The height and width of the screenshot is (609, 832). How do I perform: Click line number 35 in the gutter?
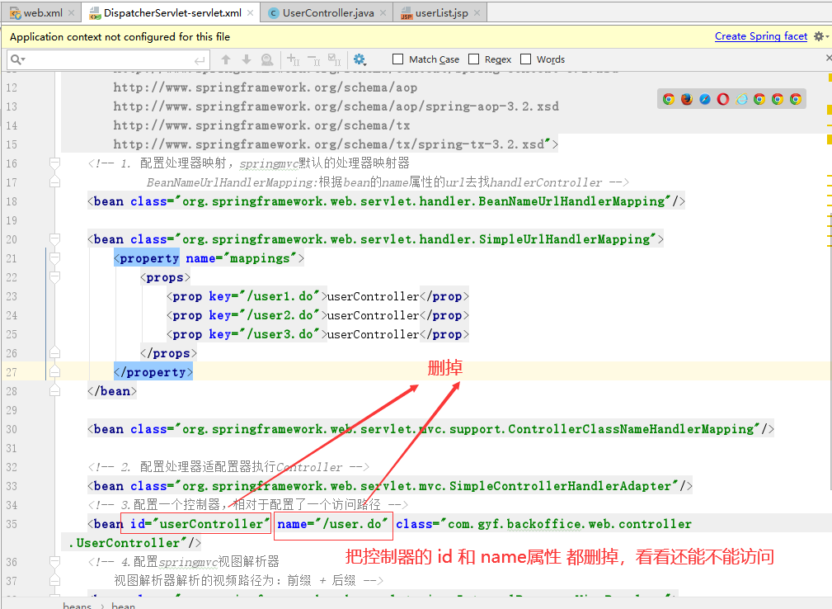click(x=12, y=523)
